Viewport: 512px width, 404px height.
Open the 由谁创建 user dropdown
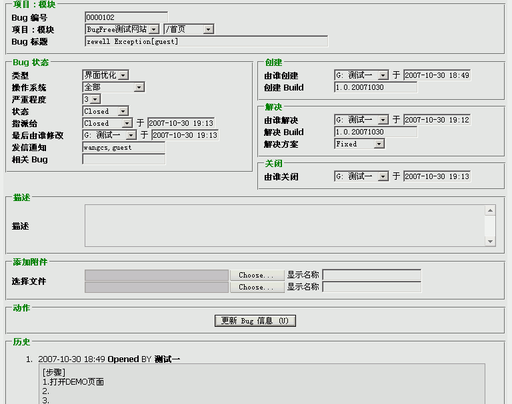click(361, 75)
